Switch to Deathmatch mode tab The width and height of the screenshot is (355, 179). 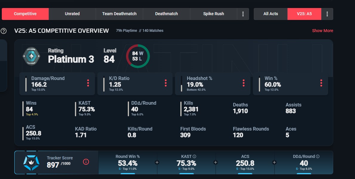coord(166,14)
